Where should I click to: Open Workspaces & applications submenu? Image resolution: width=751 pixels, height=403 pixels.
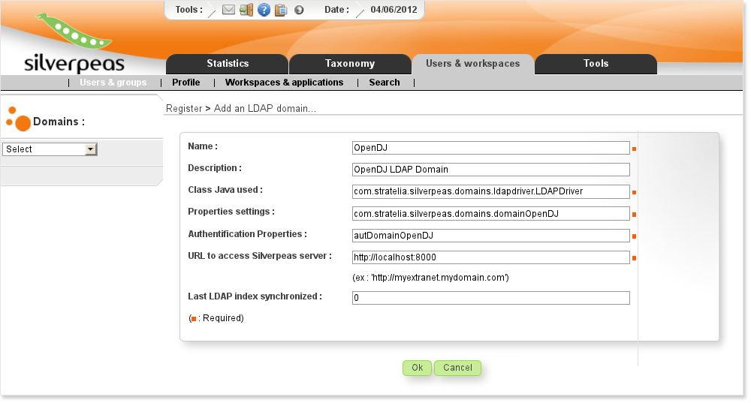pos(284,83)
